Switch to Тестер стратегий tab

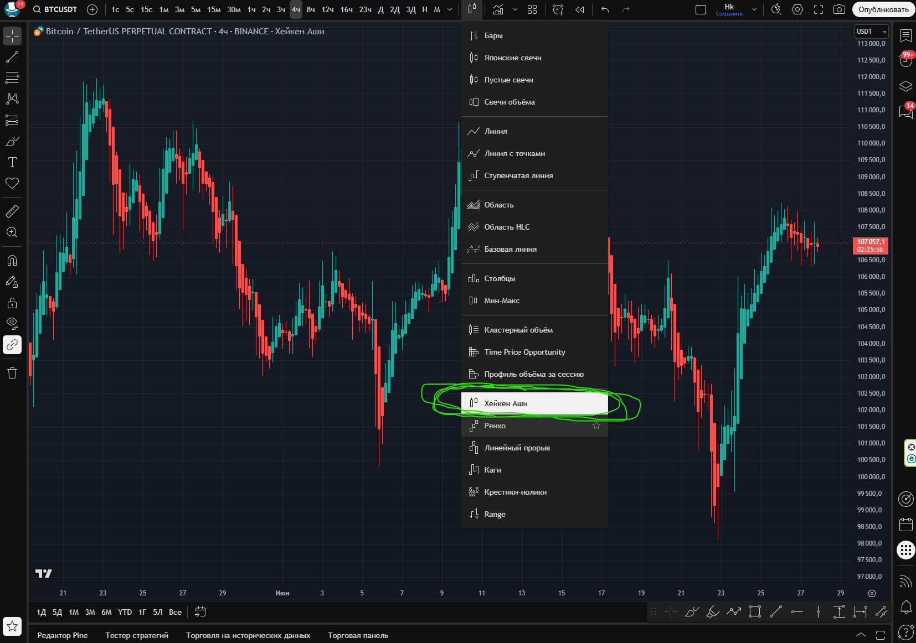pyautogui.click(x=137, y=635)
